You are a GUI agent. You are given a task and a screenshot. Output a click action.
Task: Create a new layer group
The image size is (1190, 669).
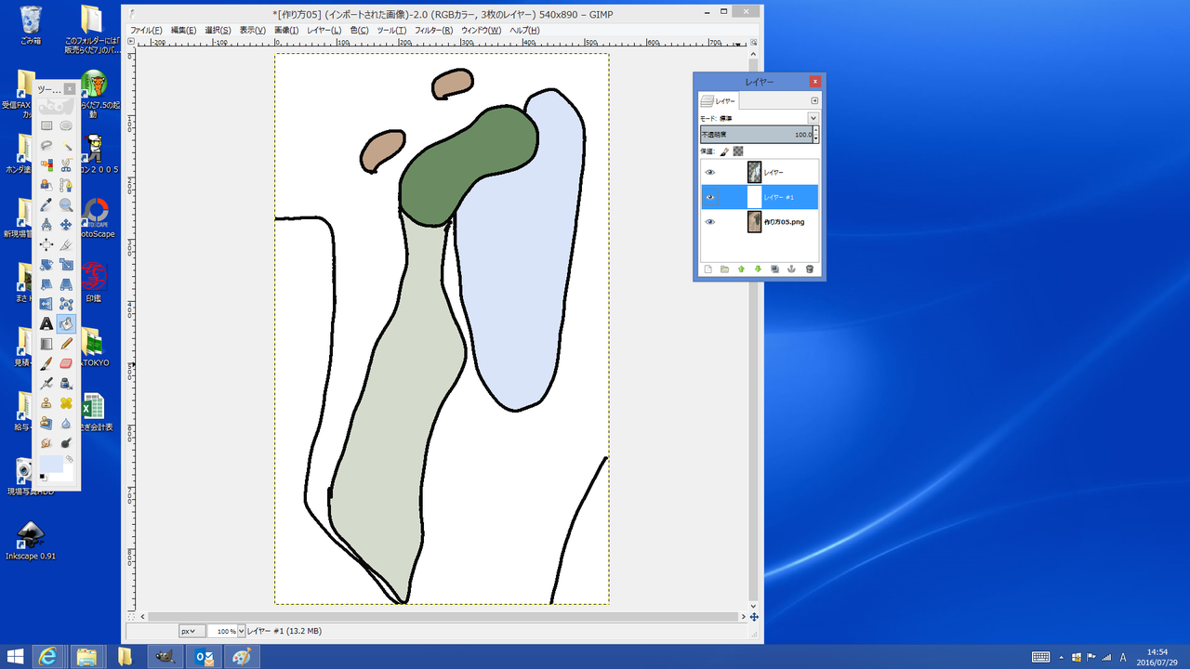[724, 269]
